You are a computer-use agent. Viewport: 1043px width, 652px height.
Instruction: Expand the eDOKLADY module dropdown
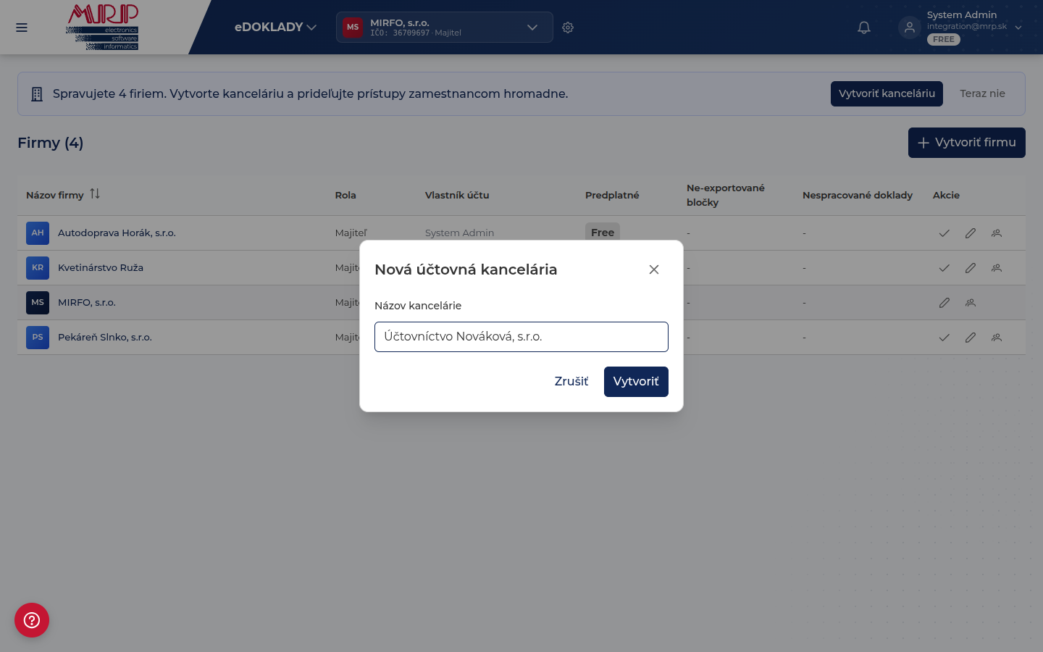(x=275, y=28)
